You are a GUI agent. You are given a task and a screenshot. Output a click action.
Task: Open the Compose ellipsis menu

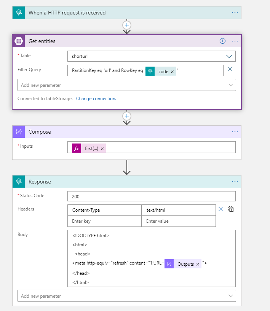[235, 132]
